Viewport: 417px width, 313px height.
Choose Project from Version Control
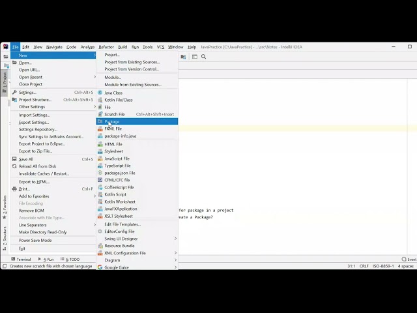coord(137,69)
